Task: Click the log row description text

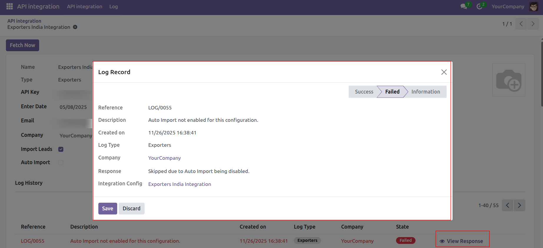Action: 125,241
